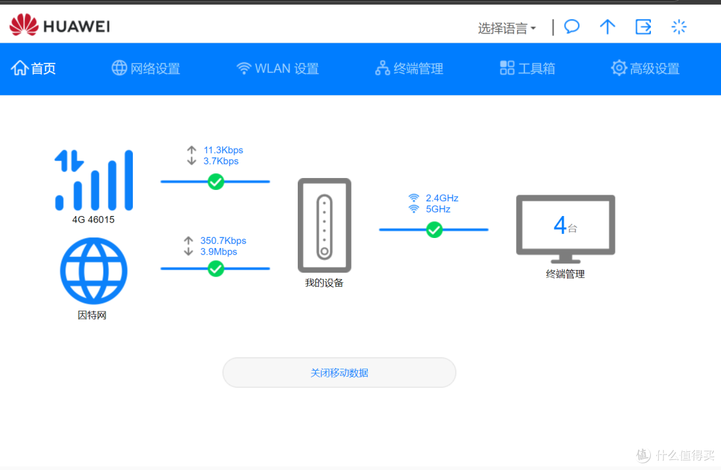Go to the 首页 home tab

(x=33, y=69)
